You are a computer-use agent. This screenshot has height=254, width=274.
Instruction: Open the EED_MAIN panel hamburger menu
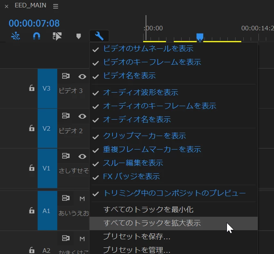(x=56, y=6)
